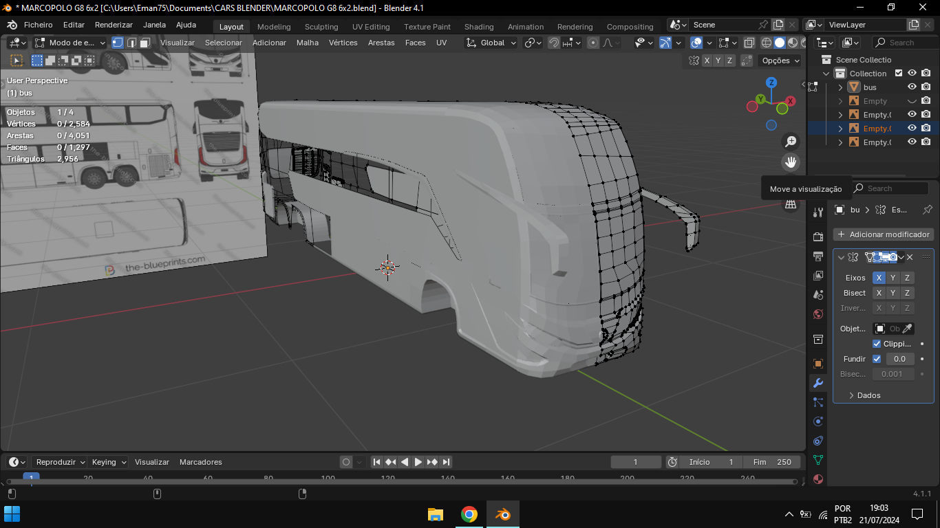Click the Fundir merge distance slider

899,359
